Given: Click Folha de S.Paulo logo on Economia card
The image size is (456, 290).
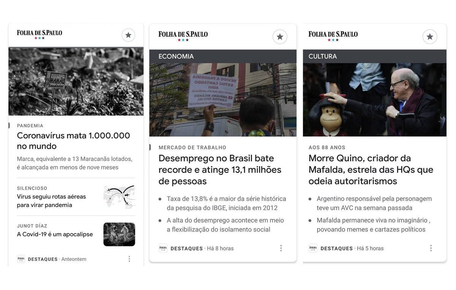Looking at the screenshot, I should coord(183,36).
